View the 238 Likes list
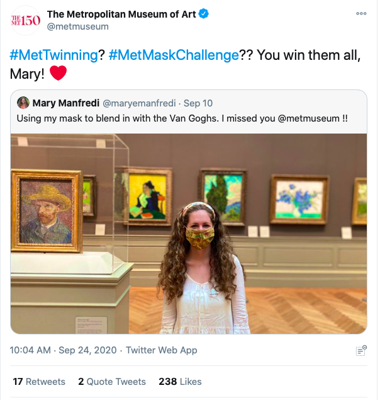380x400 pixels. click(181, 382)
